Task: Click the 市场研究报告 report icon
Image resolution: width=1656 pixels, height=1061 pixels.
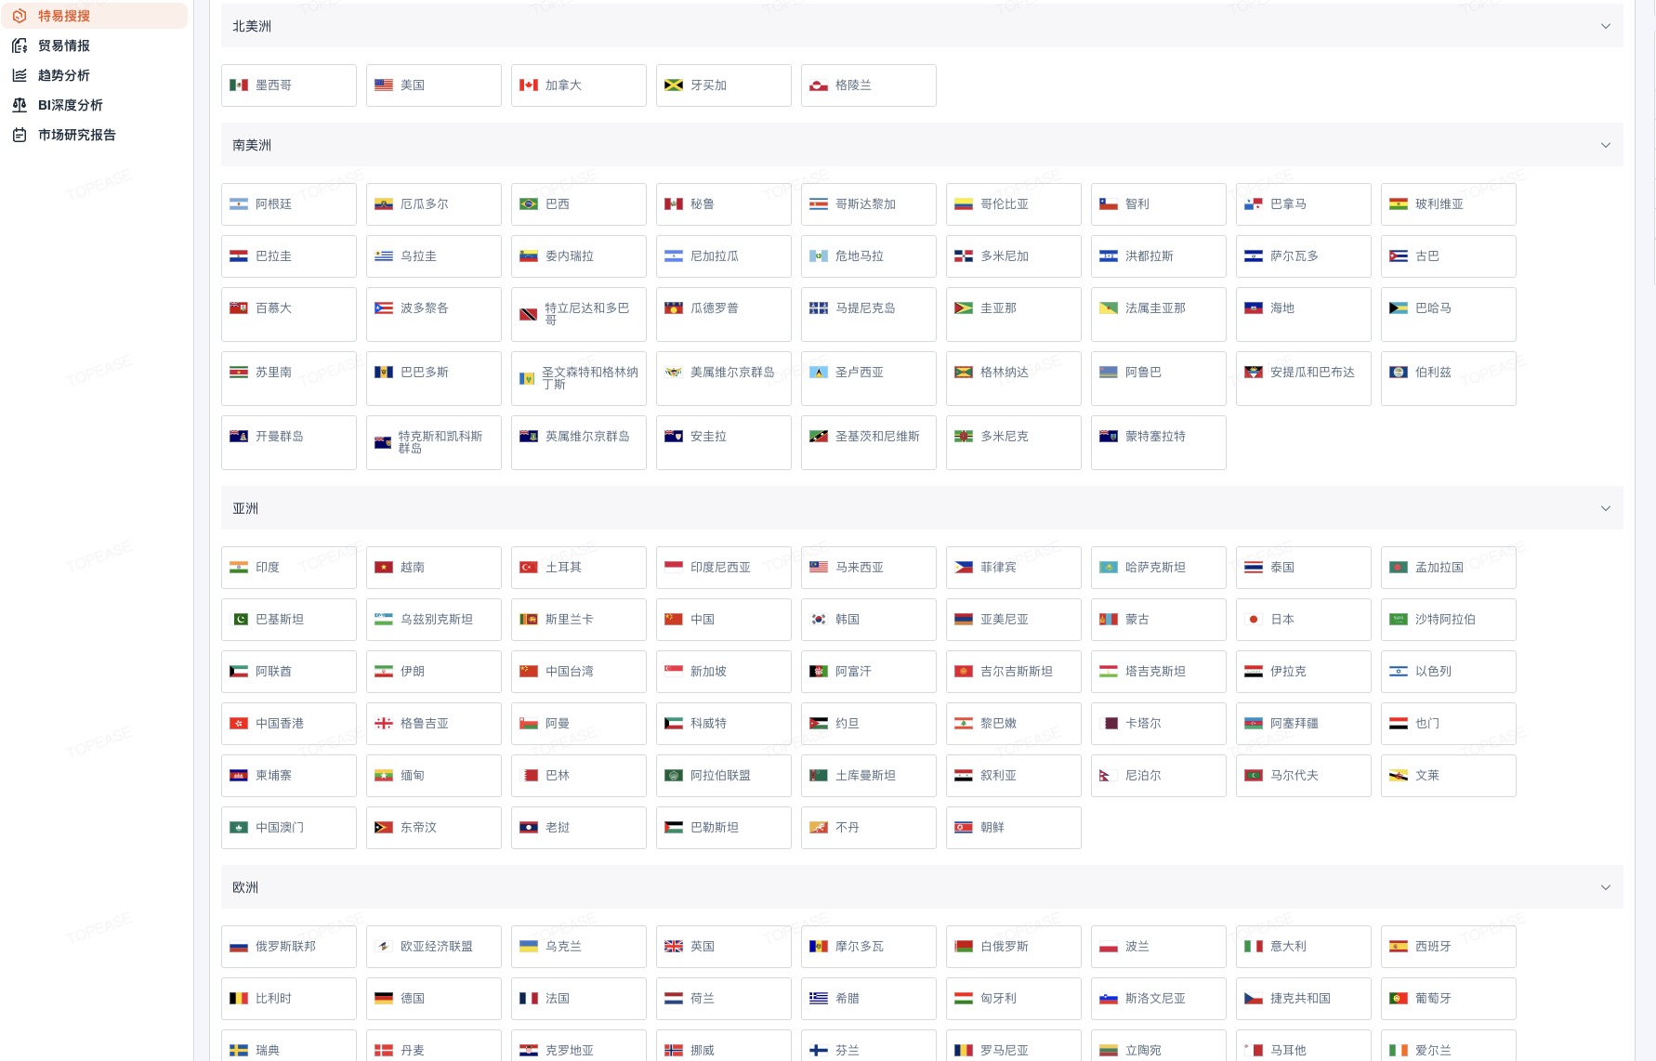Action: pyautogui.click(x=20, y=135)
